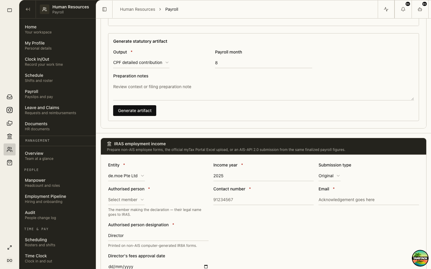This screenshot has width=431, height=269.
Task: Open the Entity de.moe Pte Ltd dropdown
Action: pos(126,176)
